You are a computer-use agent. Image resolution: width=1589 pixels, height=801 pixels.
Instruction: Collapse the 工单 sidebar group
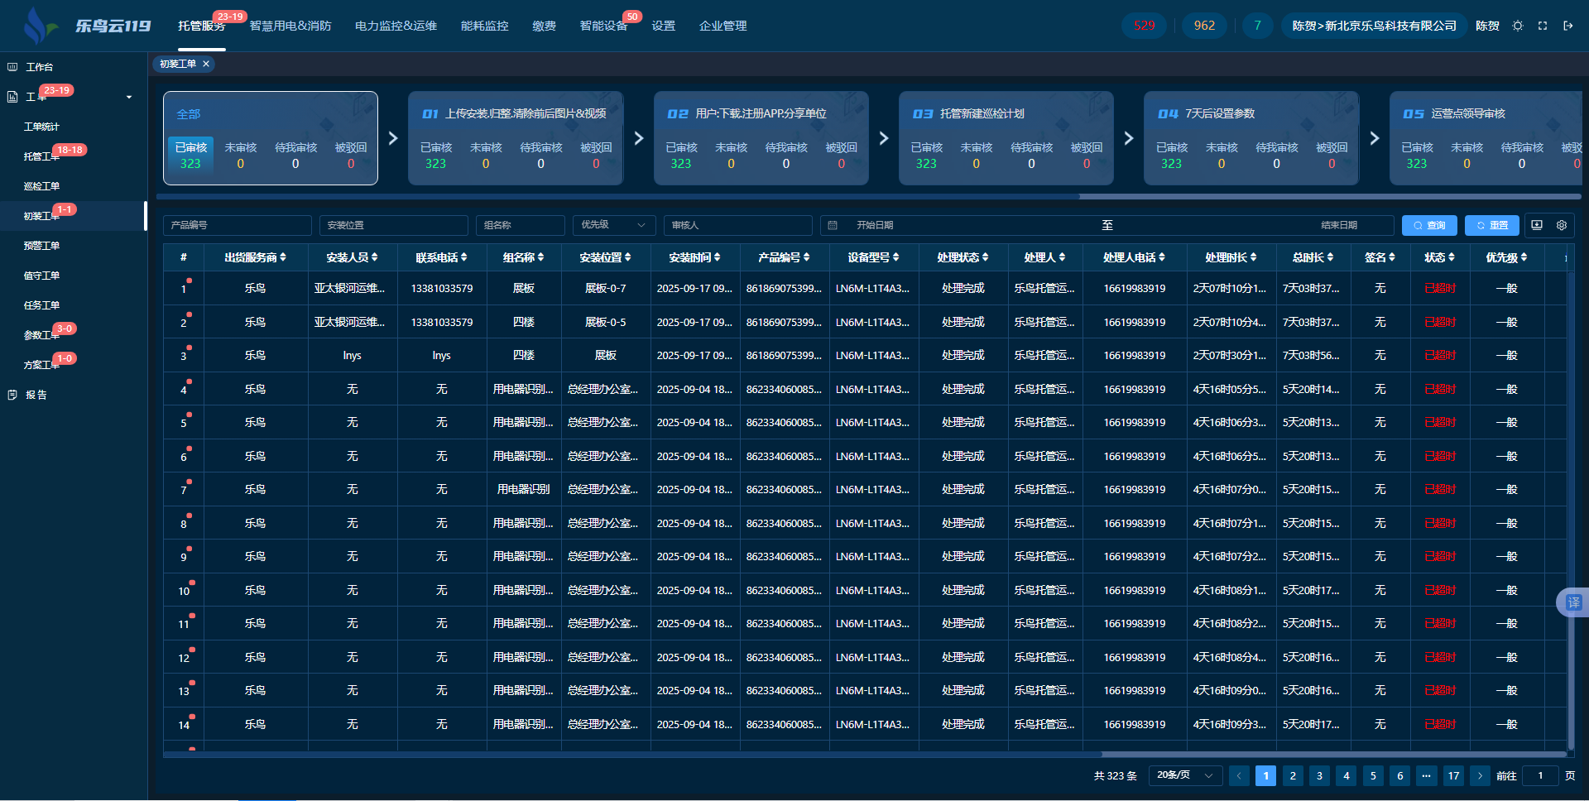tap(128, 97)
